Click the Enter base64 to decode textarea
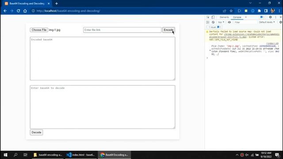The image size is (283, 159). [x=103, y=107]
